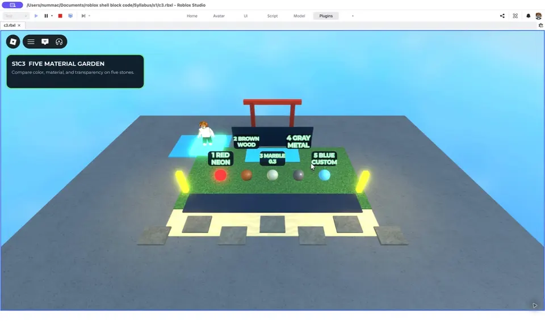Click the purple Roblox Studio menu button
The image size is (545, 321).
click(12, 5)
